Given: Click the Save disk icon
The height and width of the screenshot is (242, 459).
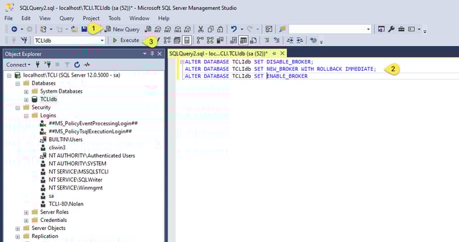Looking at the screenshot, I should point(84,29).
